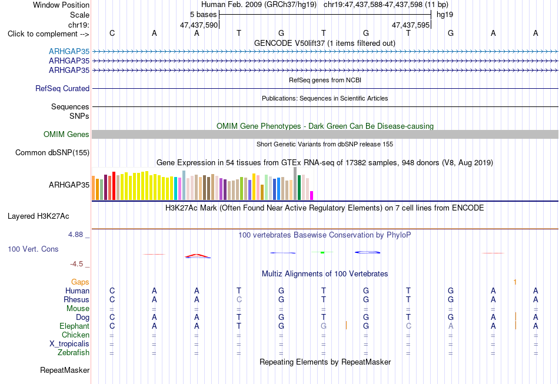Click the '5 bases' scale label
Screen dimensions: 559x384
pyautogui.click(x=203, y=15)
